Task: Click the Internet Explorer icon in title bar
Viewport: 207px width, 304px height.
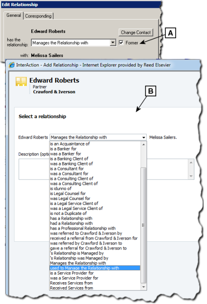Action: point(12,65)
